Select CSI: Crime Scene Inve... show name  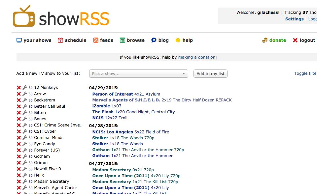[x=58, y=125]
